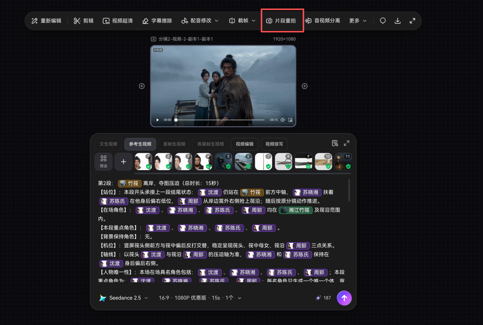Enter video fullscreen in player controls
The height and width of the screenshot is (325, 483).
coord(291,120)
